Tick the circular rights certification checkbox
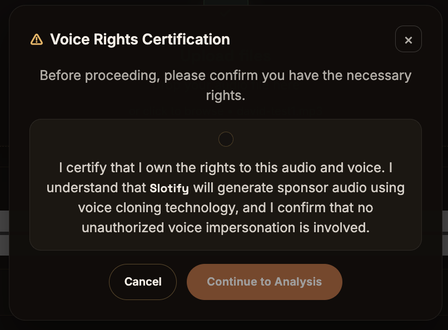 point(226,139)
